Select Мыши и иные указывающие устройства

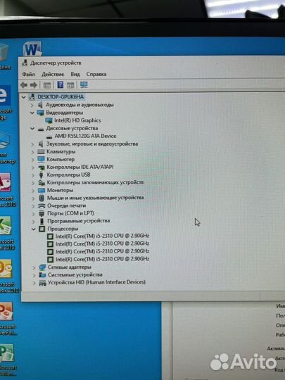95,198
